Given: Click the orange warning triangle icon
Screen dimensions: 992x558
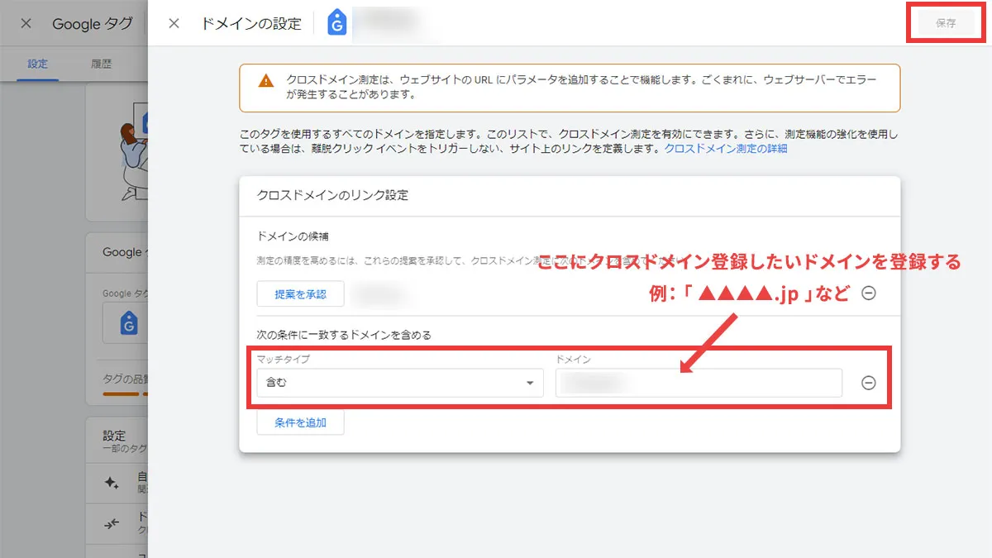Looking at the screenshot, I should click(x=265, y=82).
